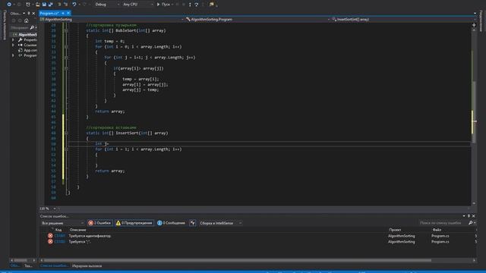The image size is (486, 273).
Task: Close the error list panel
Action: pos(474,216)
